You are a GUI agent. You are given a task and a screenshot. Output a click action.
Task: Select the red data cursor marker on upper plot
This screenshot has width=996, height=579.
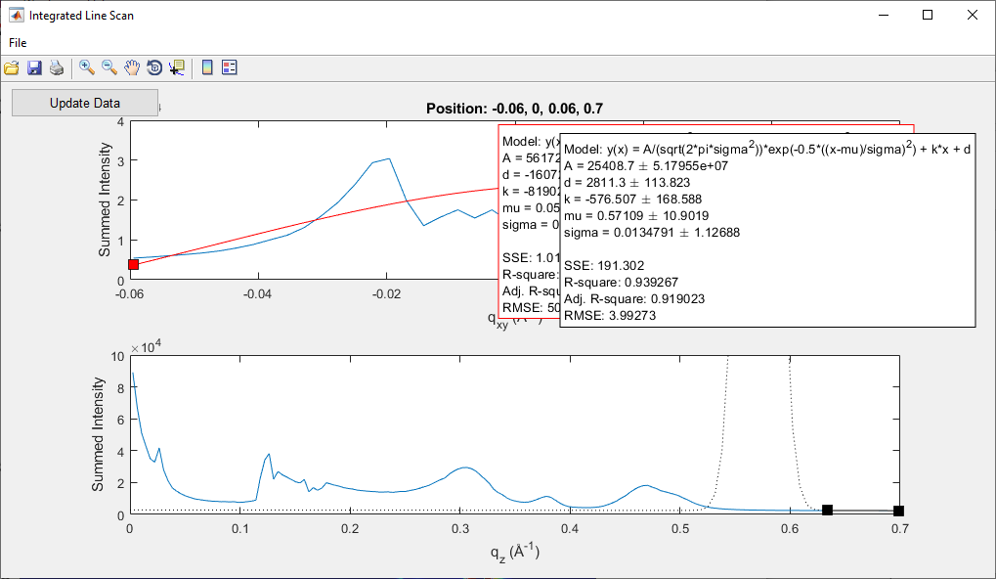133,264
